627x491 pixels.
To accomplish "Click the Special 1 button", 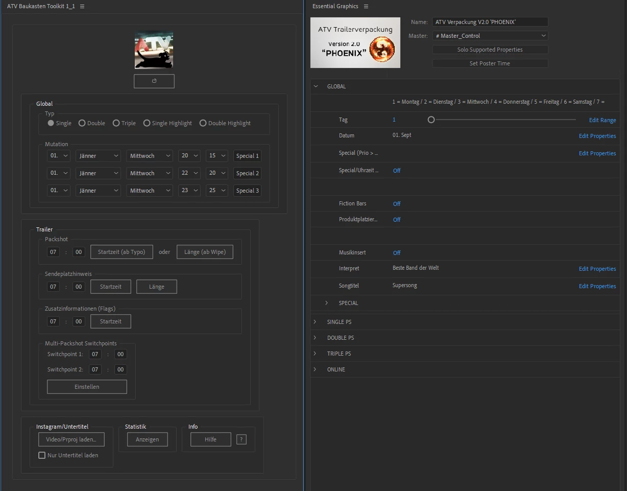I will (x=248, y=156).
